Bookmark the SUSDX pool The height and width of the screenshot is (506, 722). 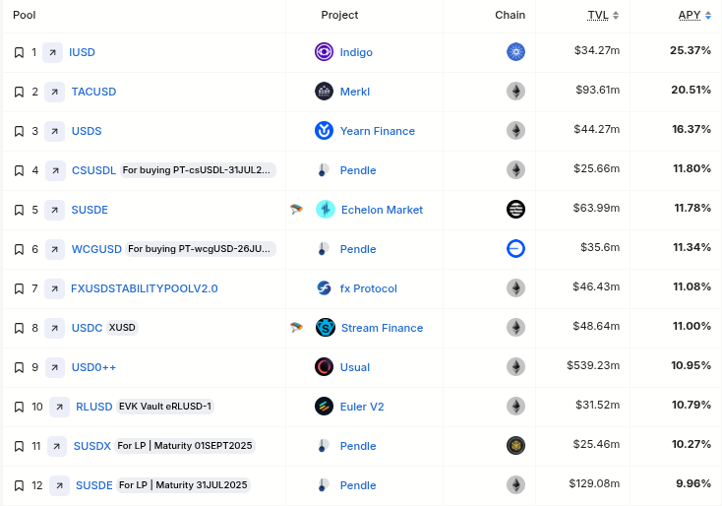coord(19,446)
